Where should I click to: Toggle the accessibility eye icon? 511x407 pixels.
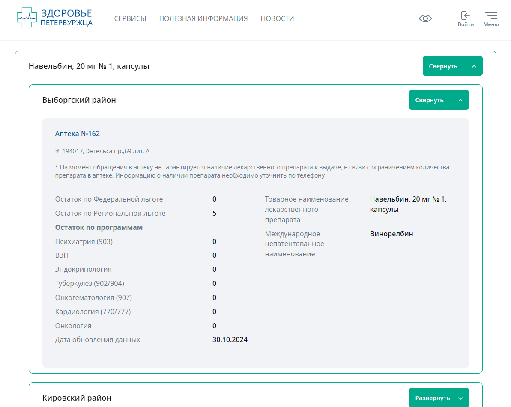(x=425, y=18)
